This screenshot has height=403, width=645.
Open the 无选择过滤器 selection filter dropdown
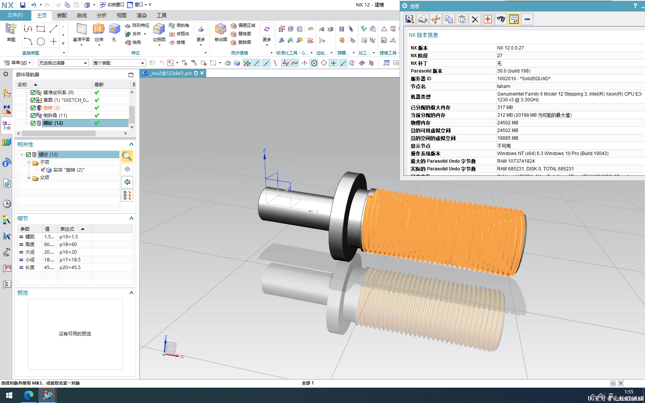pos(63,63)
